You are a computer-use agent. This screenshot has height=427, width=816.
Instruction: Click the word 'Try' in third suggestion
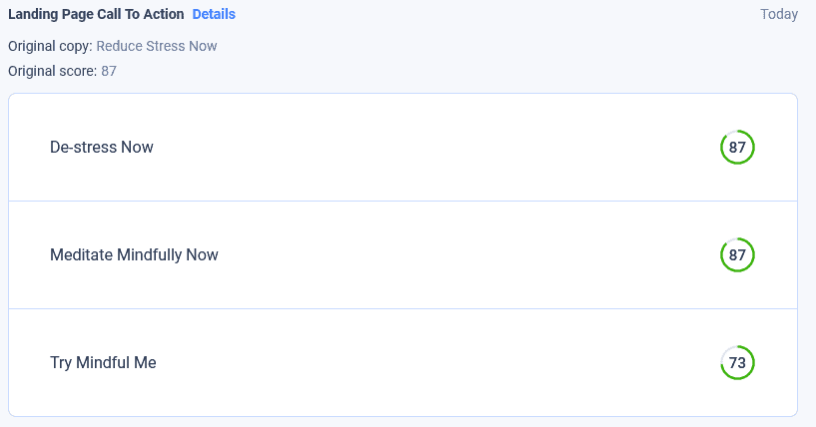[62, 363]
